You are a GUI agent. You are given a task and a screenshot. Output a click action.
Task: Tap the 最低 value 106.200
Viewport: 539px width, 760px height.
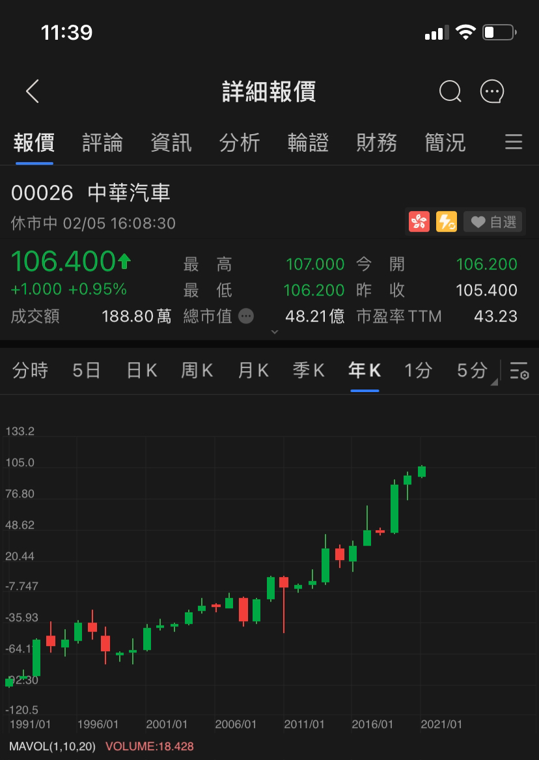314,290
